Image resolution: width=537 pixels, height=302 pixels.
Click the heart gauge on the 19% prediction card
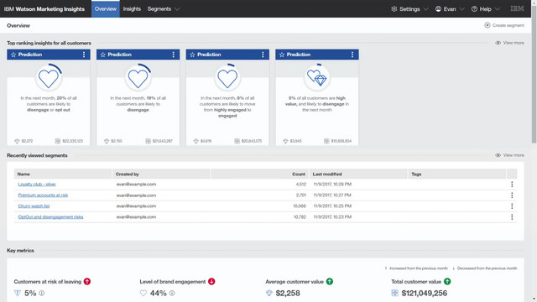(x=138, y=78)
